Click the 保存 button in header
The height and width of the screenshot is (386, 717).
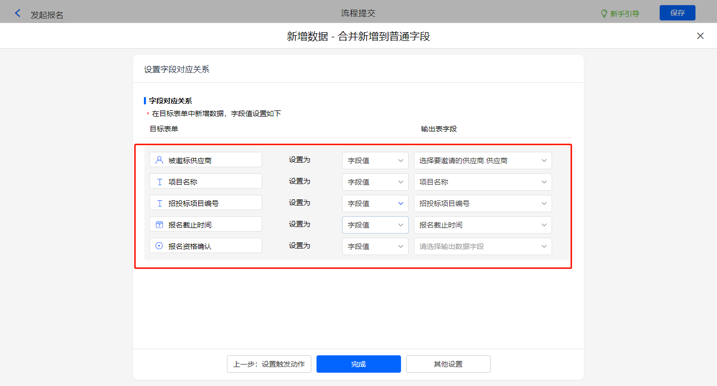pos(677,13)
